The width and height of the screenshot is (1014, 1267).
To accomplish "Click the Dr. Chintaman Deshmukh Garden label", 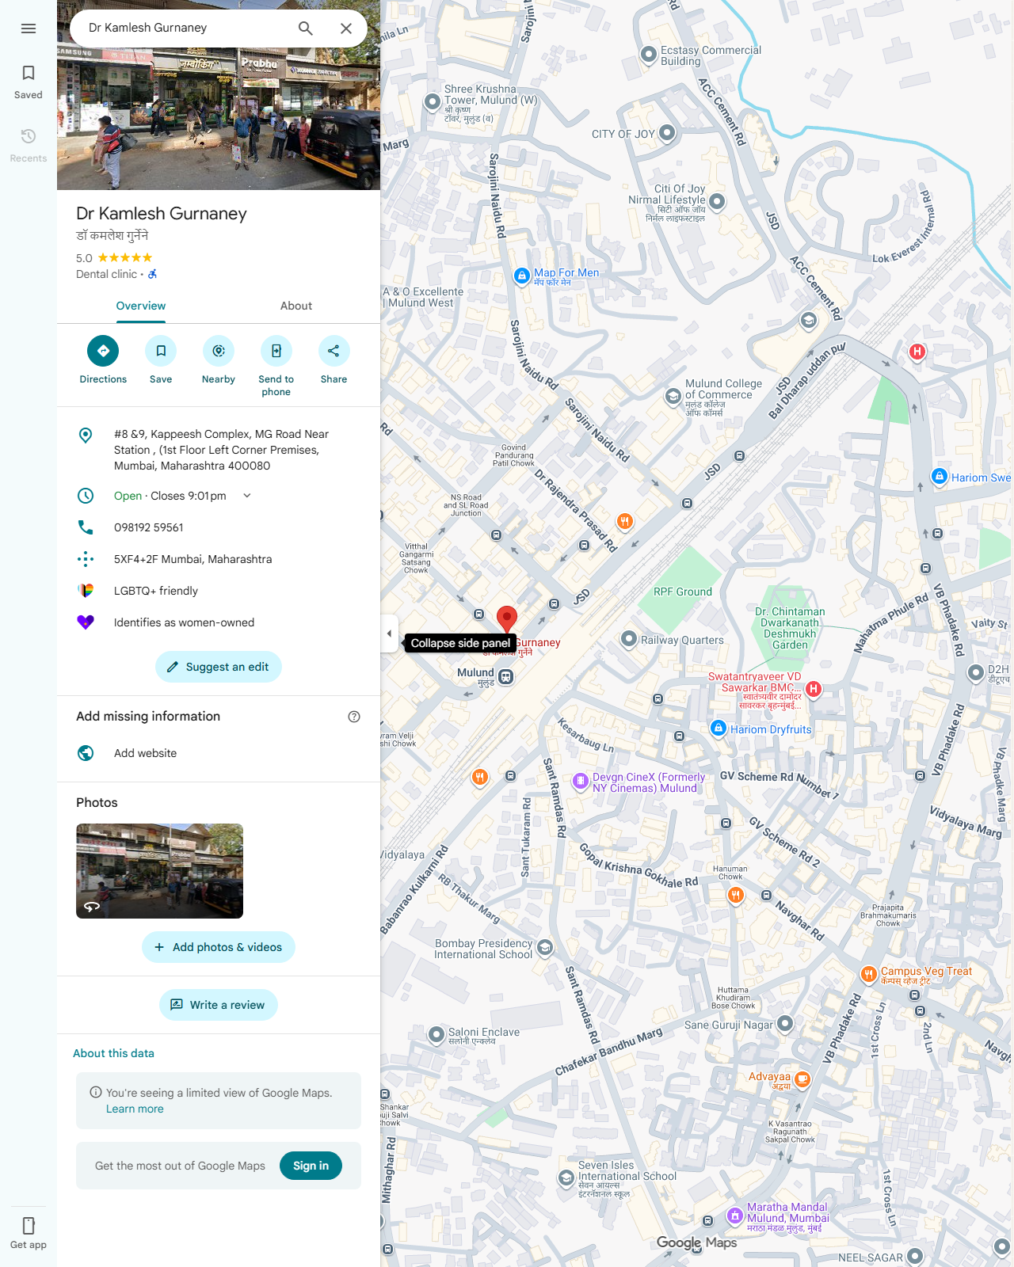I will [x=789, y=628].
